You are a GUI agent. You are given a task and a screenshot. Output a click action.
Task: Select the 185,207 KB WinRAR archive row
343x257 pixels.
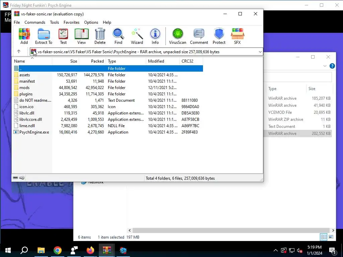click(x=298, y=98)
